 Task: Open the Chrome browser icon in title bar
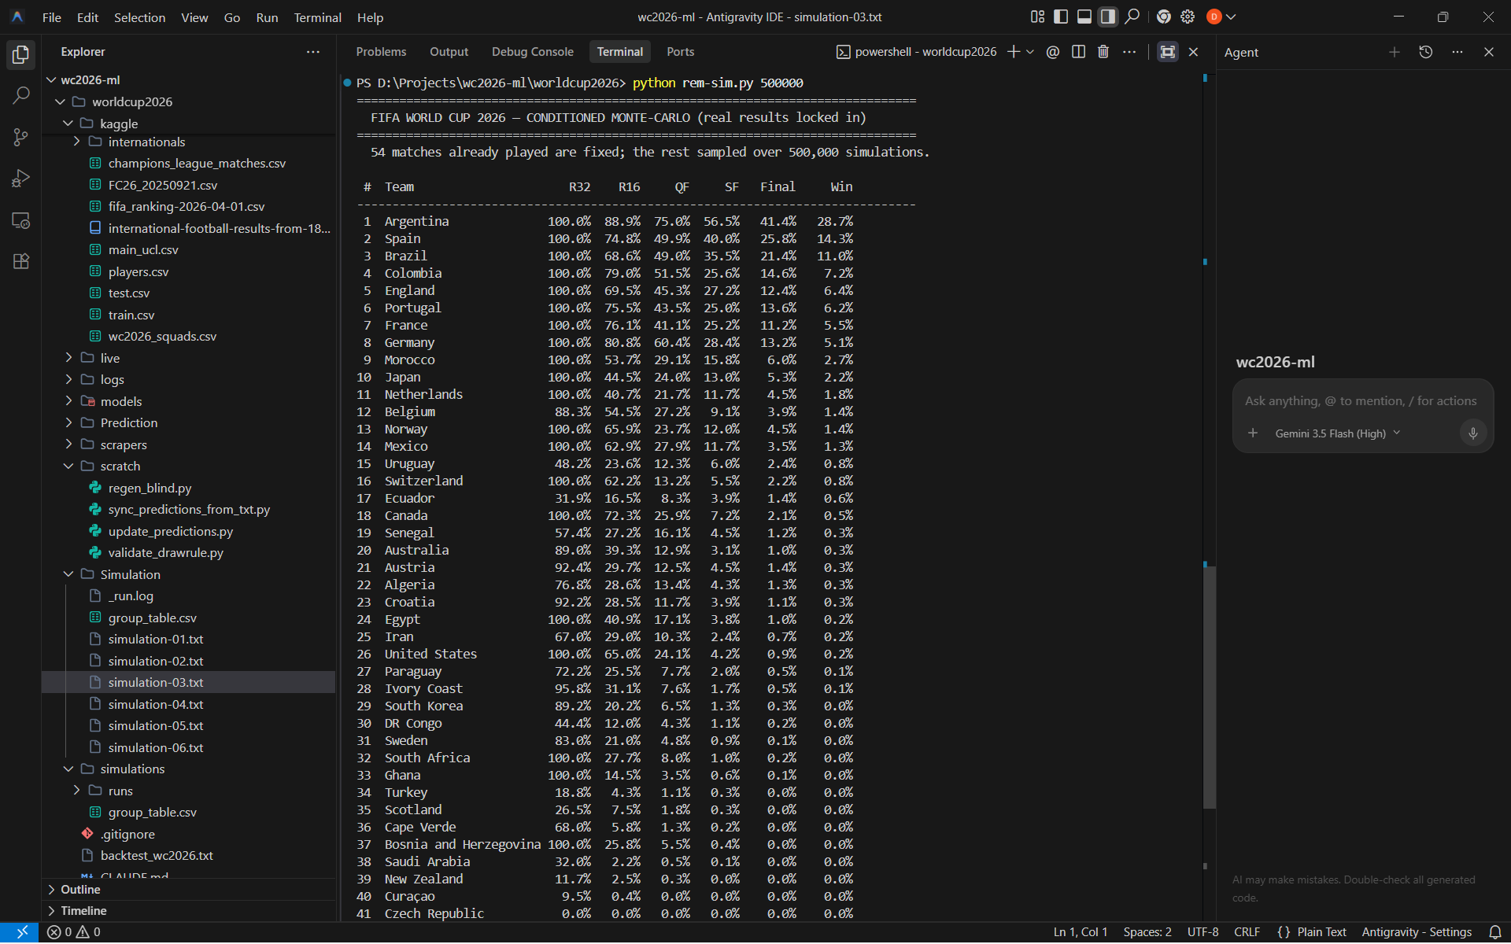point(1164,17)
